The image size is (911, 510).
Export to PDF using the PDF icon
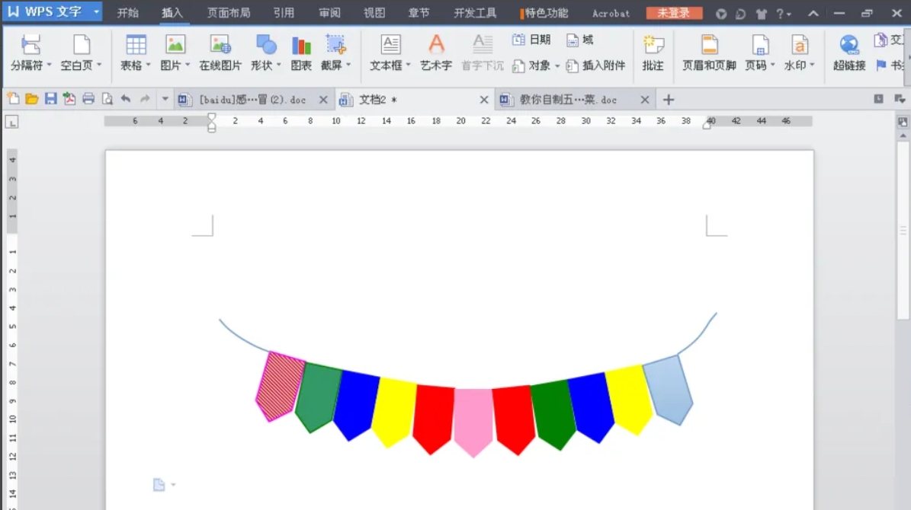[x=69, y=99]
